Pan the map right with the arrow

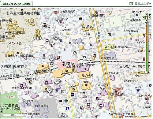(149, 18)
